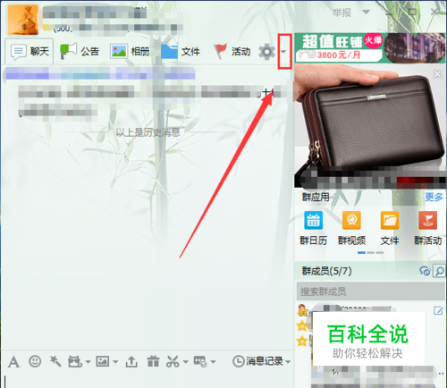Click the gear settings icon
447x388 pixels.
(266, 52)
